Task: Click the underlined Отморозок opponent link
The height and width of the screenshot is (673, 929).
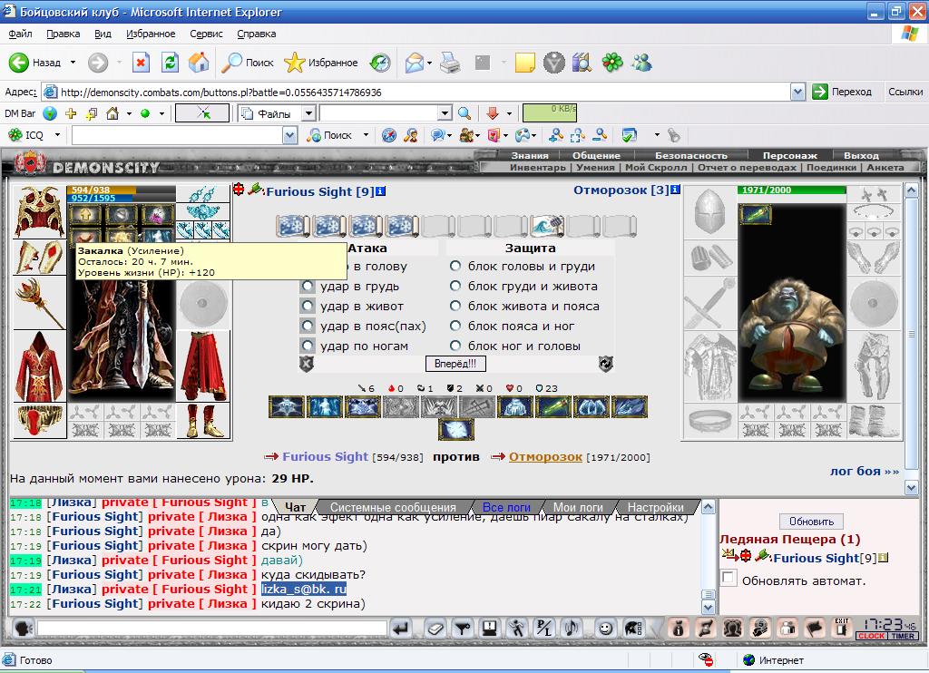Action: (x=545, y=457)
